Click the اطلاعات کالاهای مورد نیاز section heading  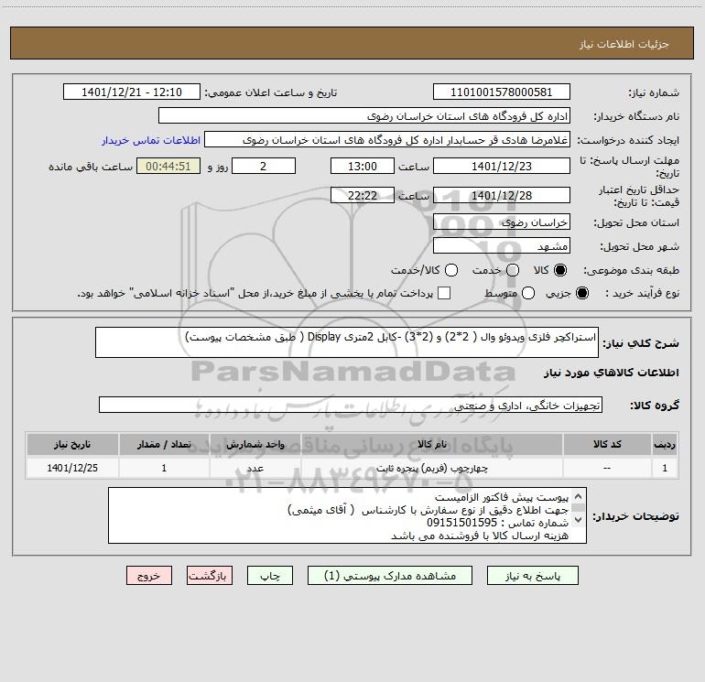click(611, 373)
